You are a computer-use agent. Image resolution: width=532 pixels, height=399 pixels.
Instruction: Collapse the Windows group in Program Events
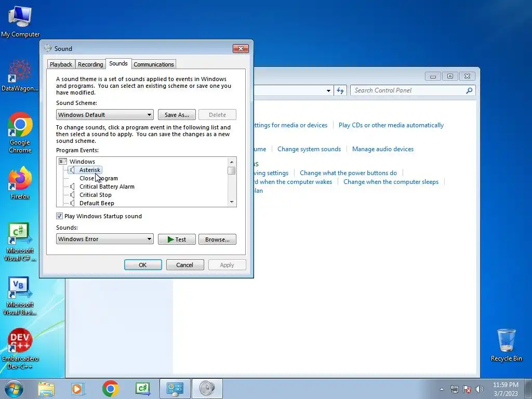(63, 162)
